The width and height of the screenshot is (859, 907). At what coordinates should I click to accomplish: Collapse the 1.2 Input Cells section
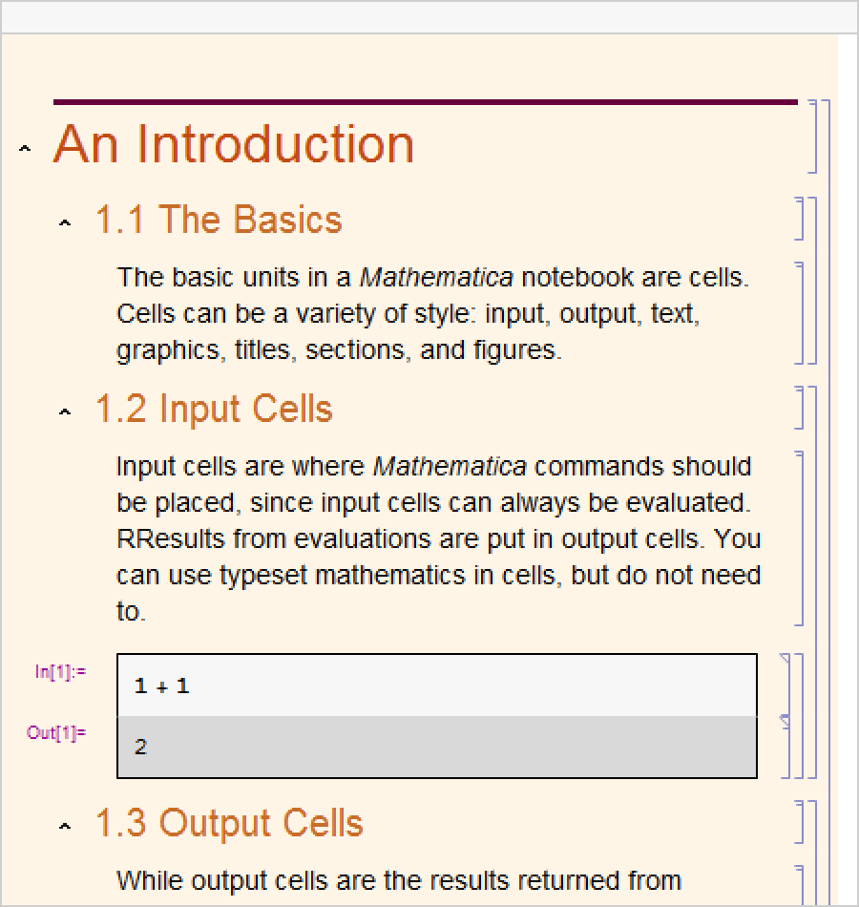pyautogui.click(x=65, y=412)
